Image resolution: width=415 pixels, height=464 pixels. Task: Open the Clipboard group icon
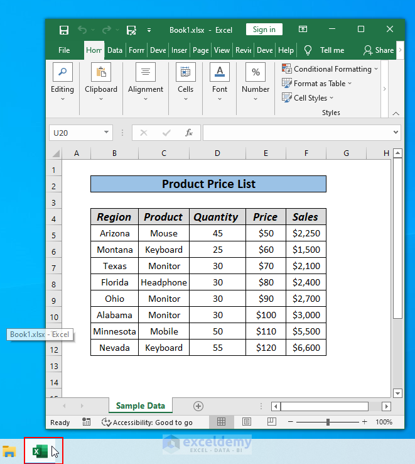click(x=101, y=72)
